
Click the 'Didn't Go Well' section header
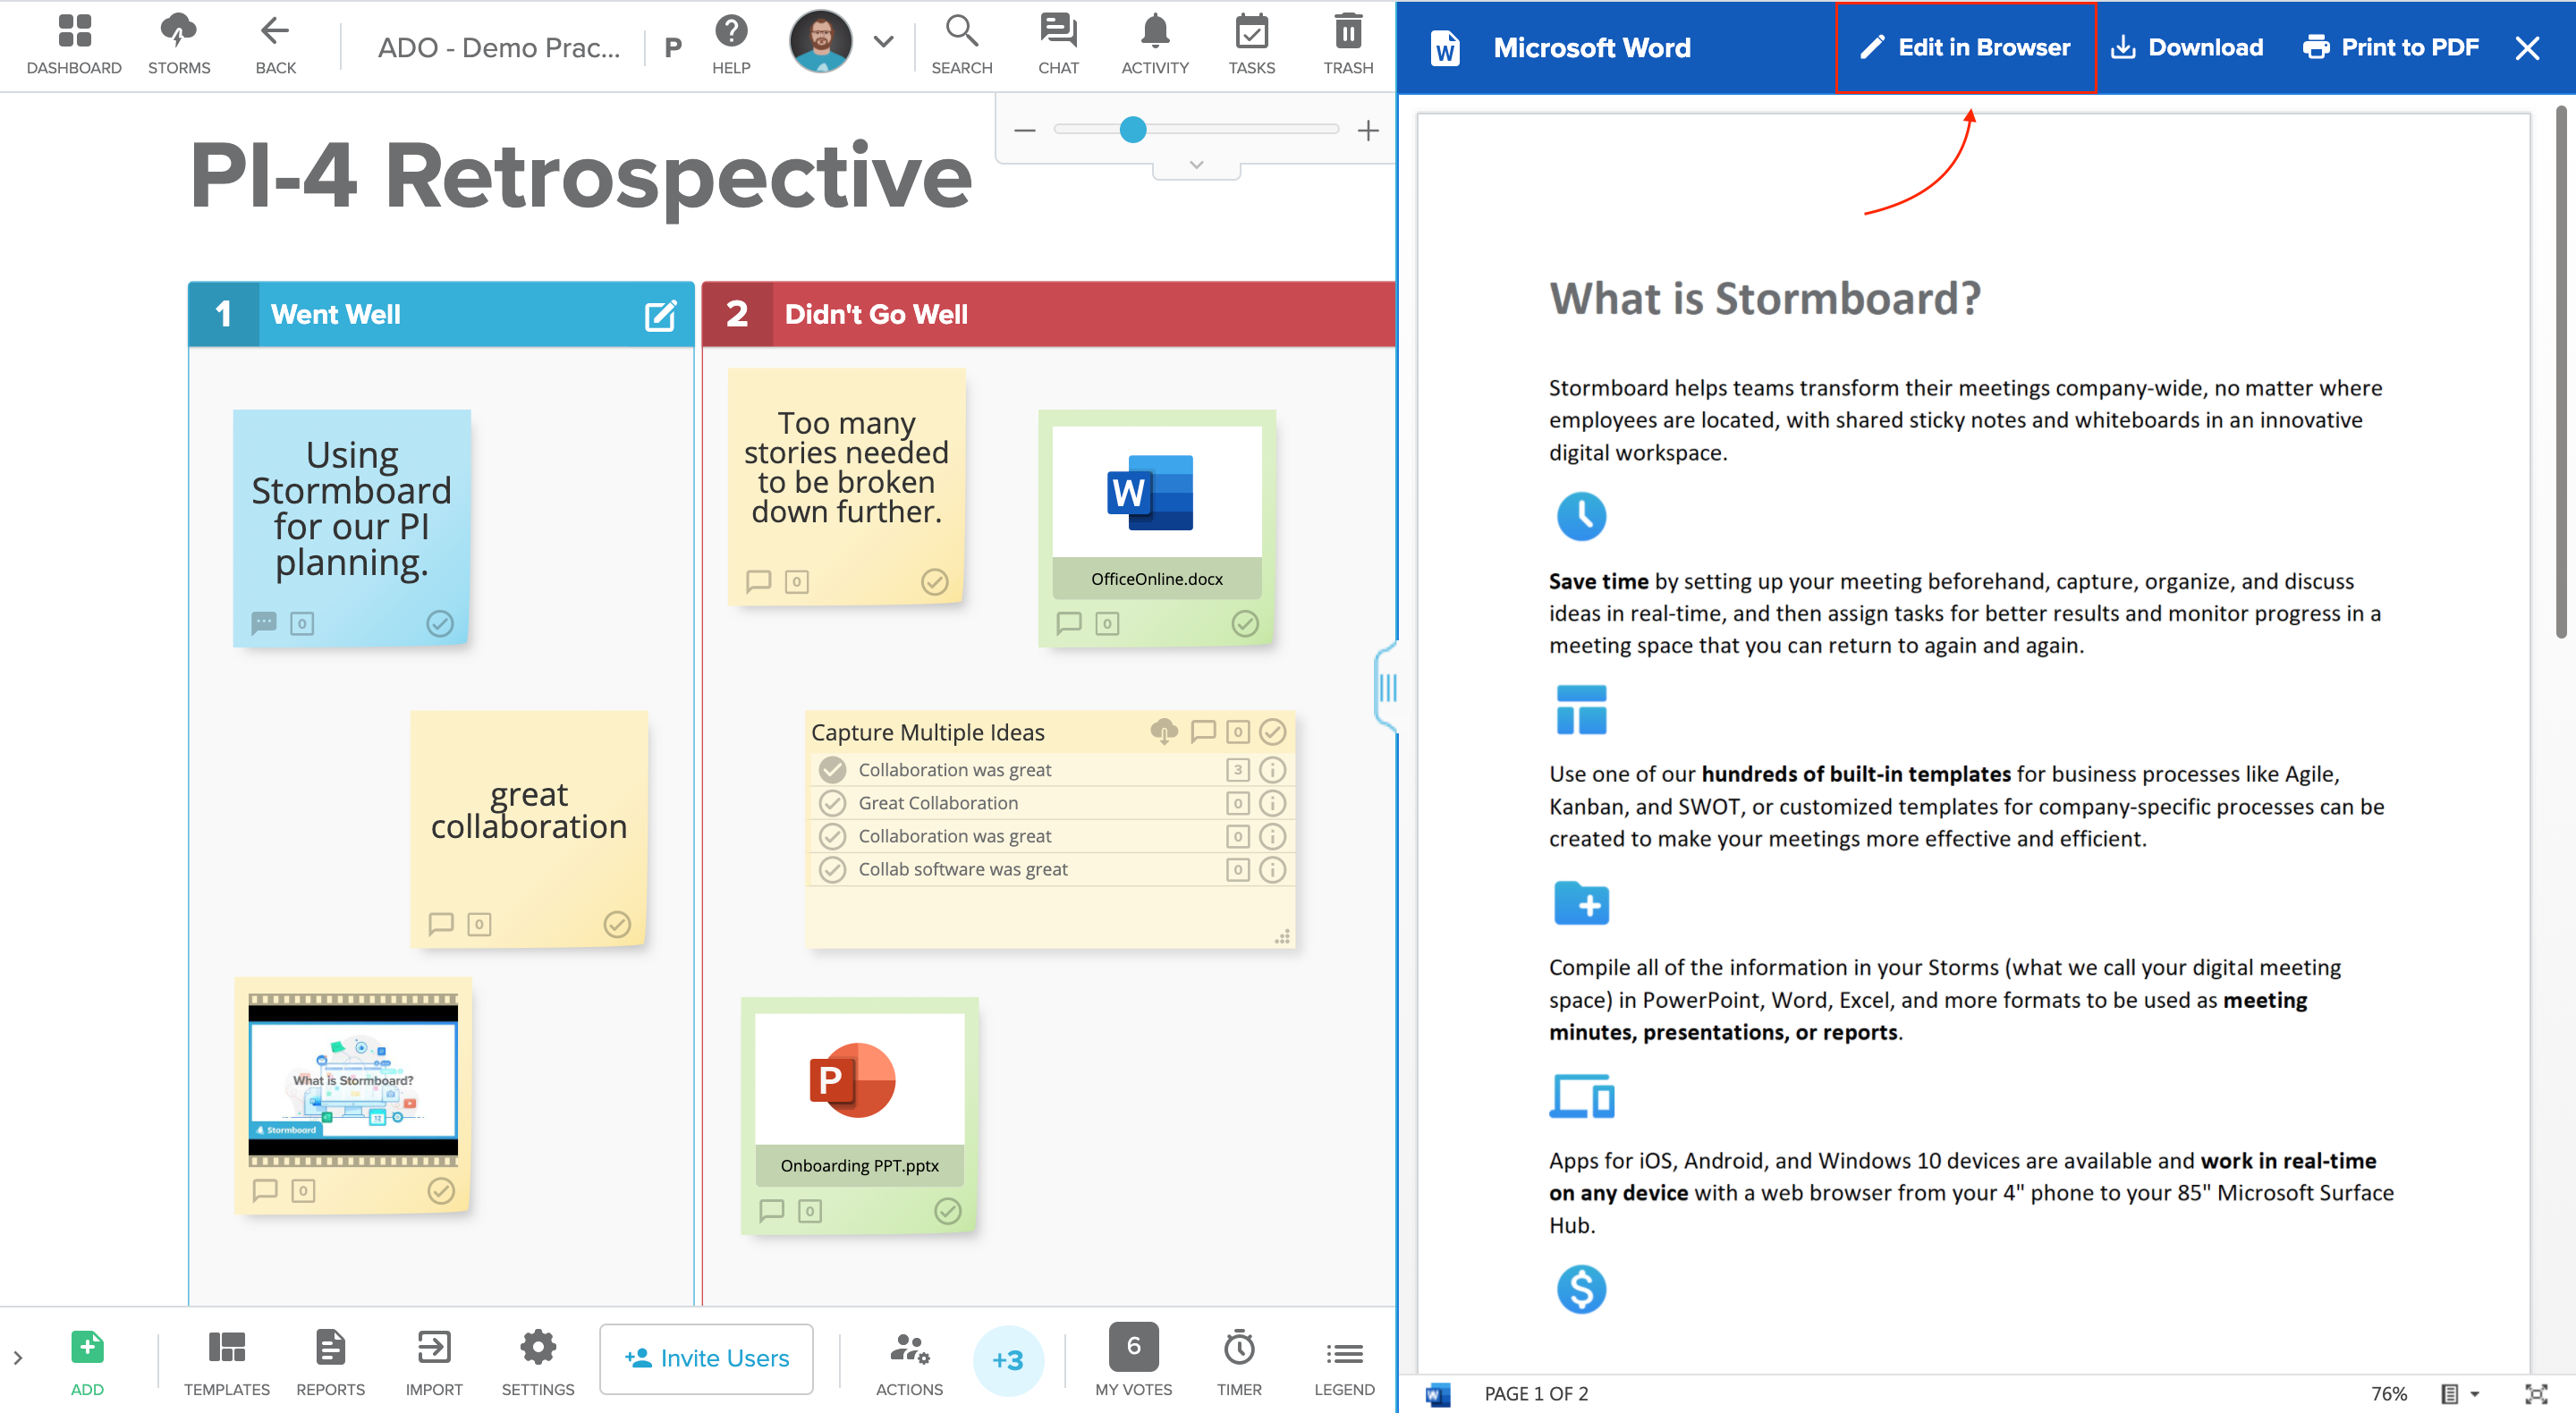tap(1049, 315)
